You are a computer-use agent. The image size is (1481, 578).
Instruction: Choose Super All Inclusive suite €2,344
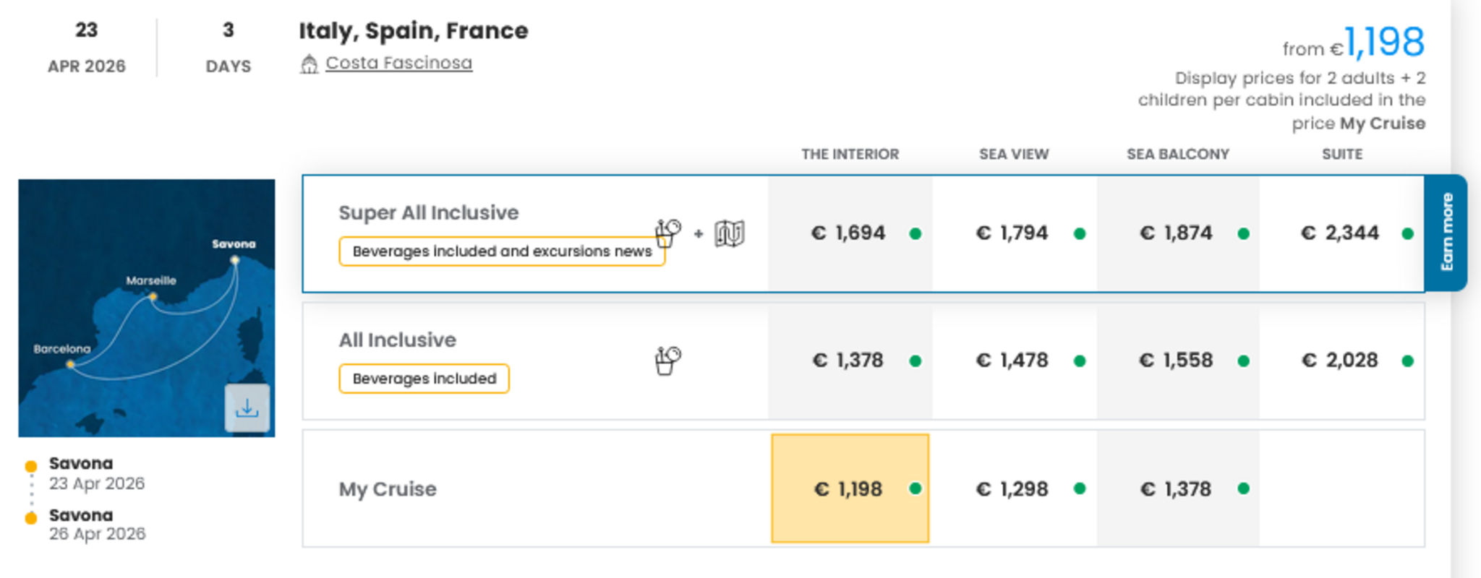click(1341, 233)
